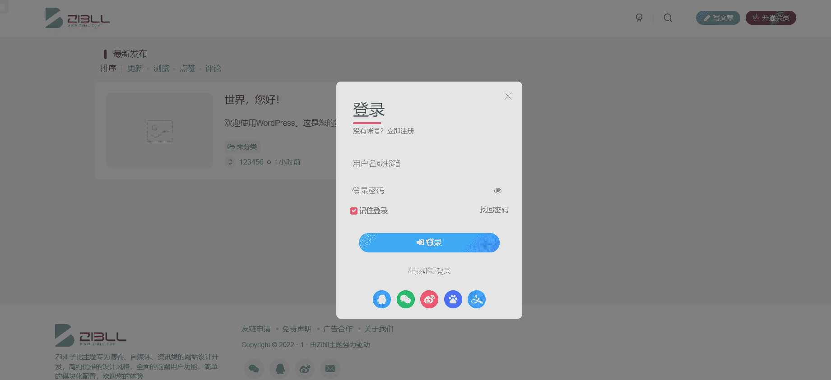This screenshot has height=380, width=831.
Task: Open the 友链申请 footer link
Action: (x=256, y=329)
